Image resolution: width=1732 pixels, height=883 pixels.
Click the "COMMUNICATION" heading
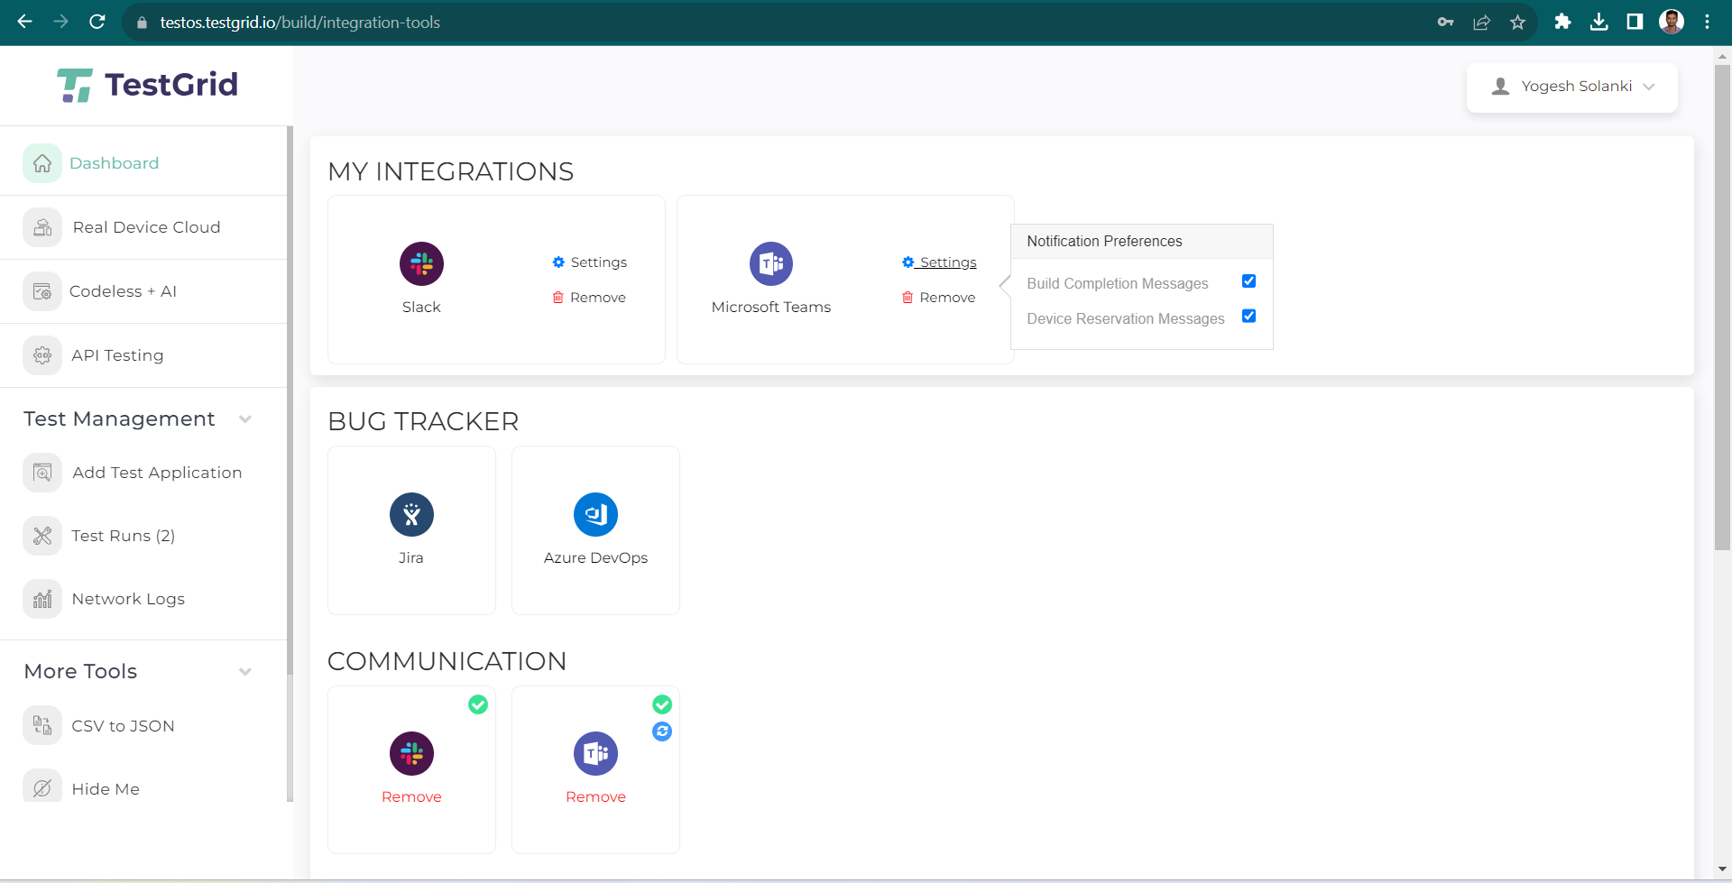point(447,661)
